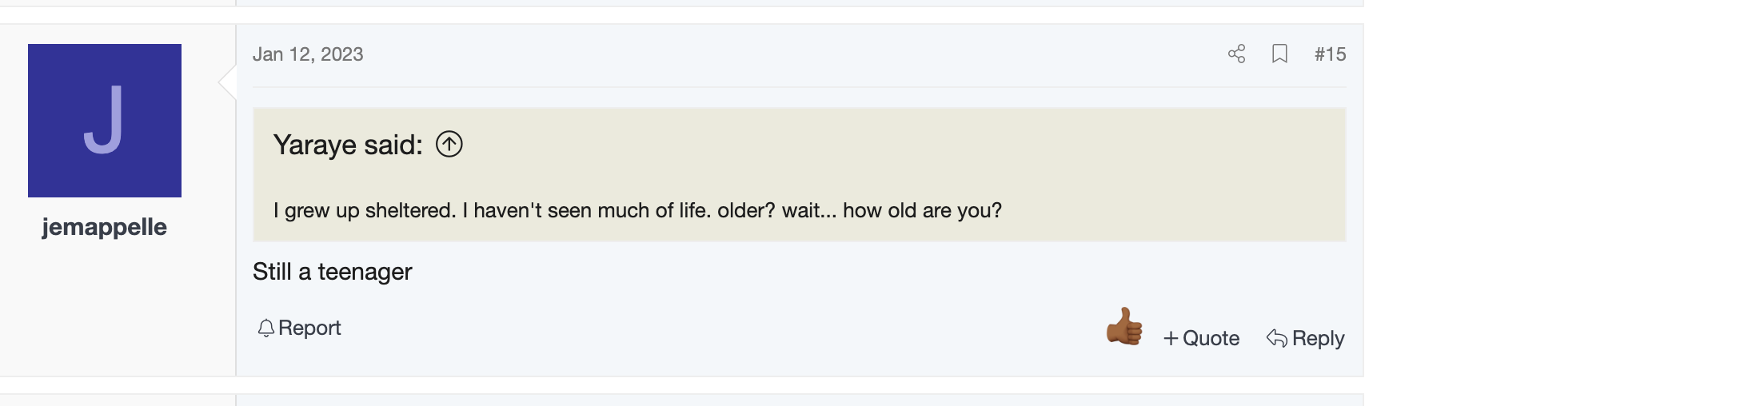This screenshot has width=1748, height=406.
Task: Add this post to multi-quote
Action: (x=1201, y=339)
